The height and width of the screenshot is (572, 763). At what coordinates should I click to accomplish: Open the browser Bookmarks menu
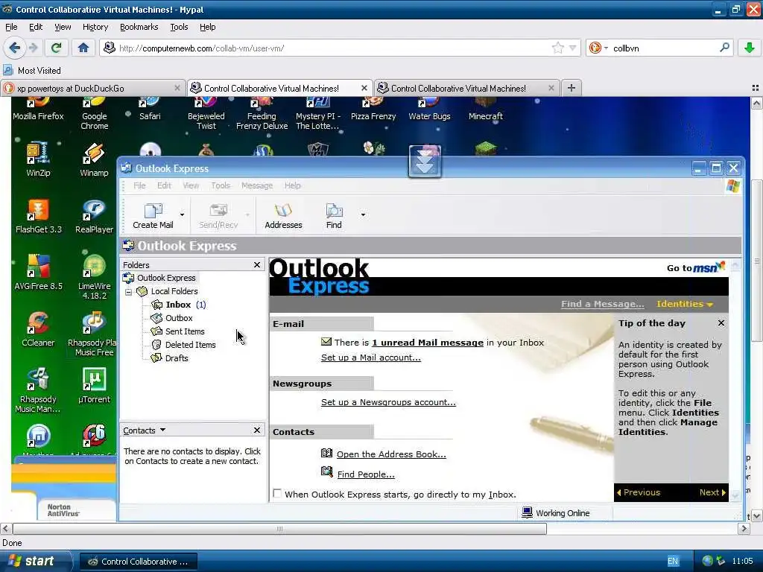139,27
